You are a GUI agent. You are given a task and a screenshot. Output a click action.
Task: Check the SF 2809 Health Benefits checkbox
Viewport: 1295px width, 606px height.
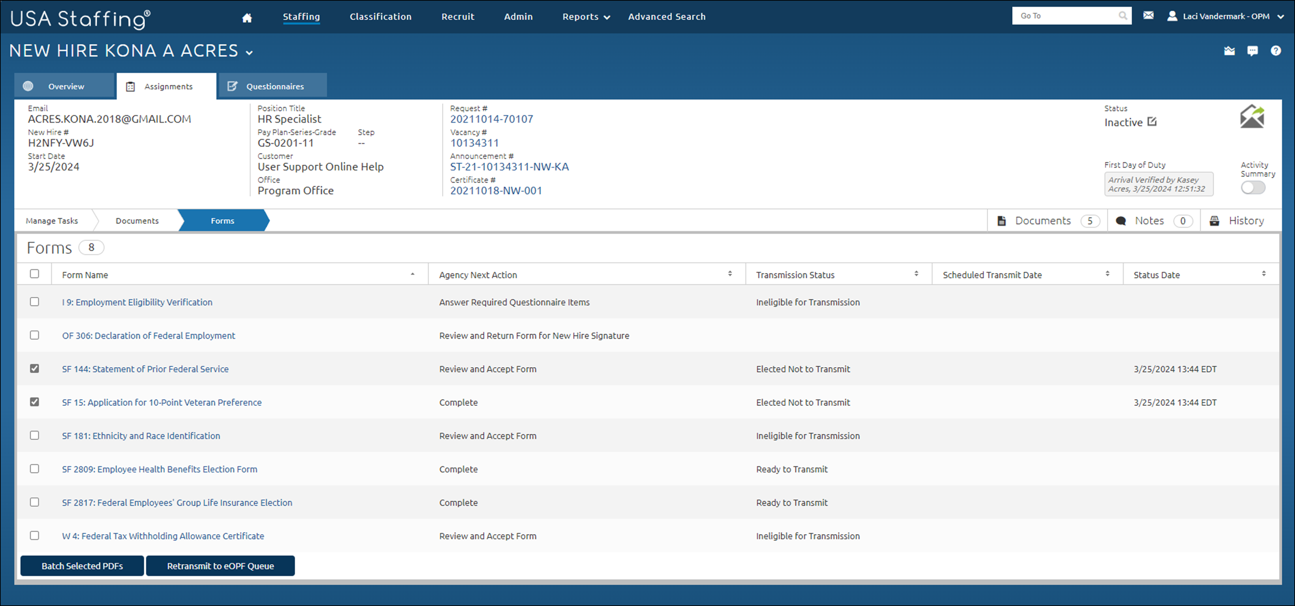(35, 468)
